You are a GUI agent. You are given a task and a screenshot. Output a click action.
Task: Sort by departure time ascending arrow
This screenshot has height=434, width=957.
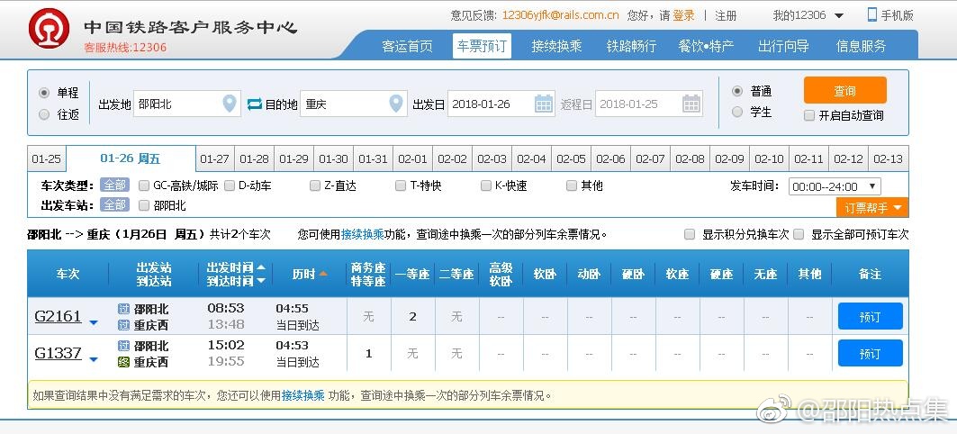click(x=261, y=267)
